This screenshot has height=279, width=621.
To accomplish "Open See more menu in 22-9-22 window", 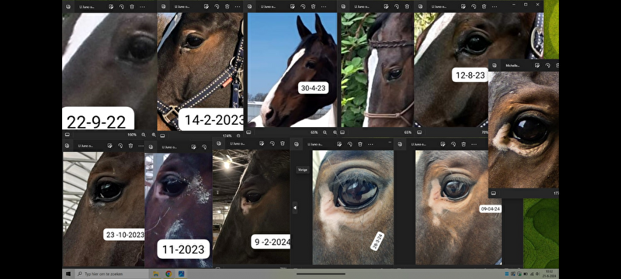I will (142, 7).
